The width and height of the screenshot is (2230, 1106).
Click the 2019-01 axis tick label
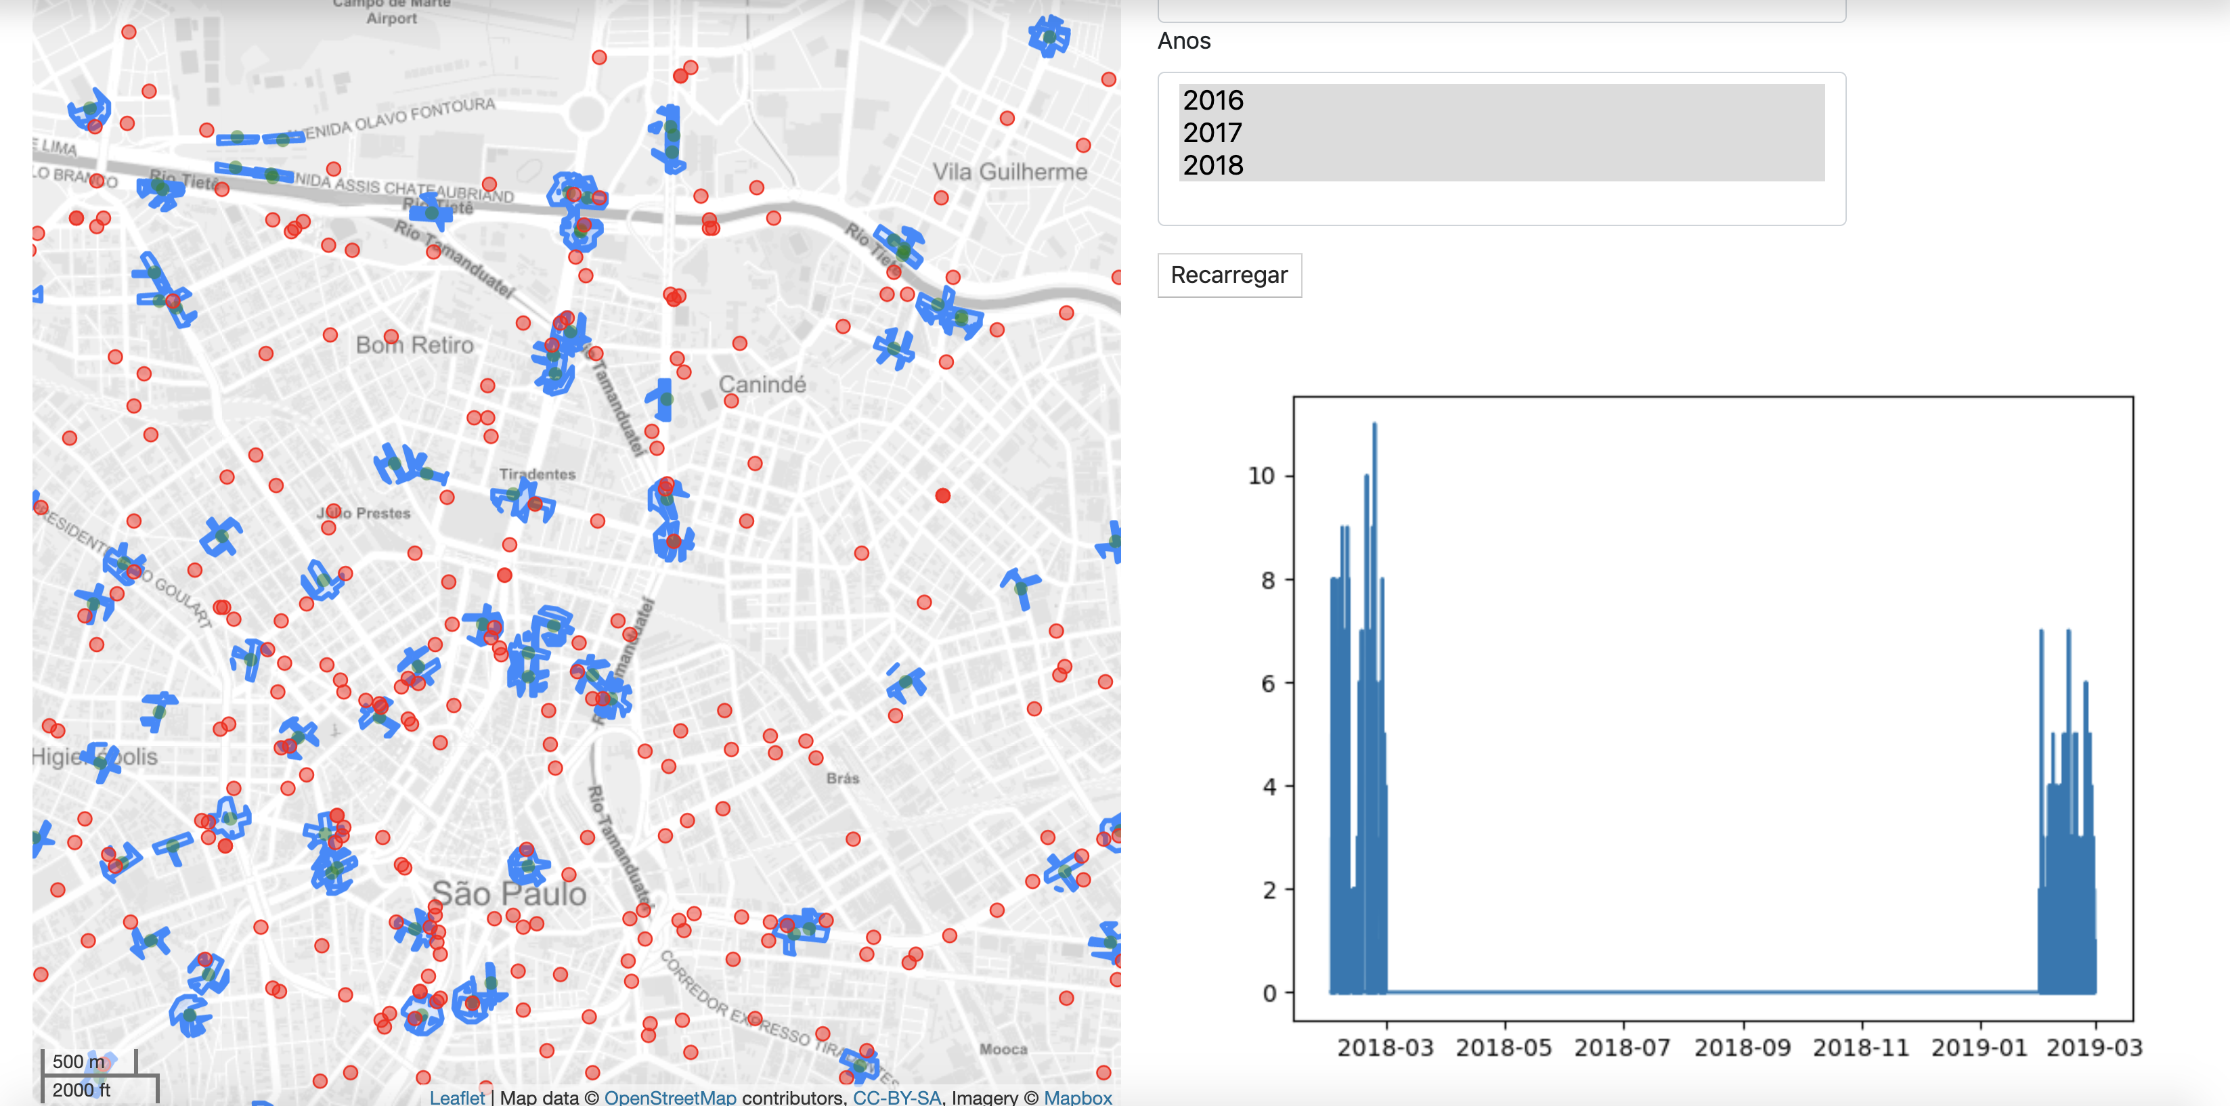tap(1979, 1048)
